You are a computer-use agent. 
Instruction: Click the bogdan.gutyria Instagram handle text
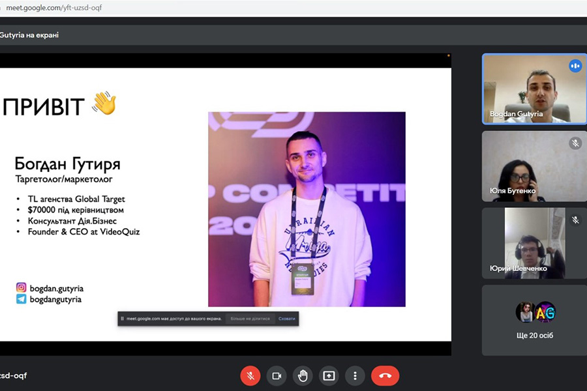57,288
